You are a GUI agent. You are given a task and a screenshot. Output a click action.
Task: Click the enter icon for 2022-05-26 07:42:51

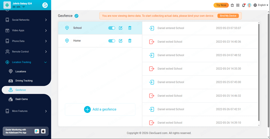point(152,109)
